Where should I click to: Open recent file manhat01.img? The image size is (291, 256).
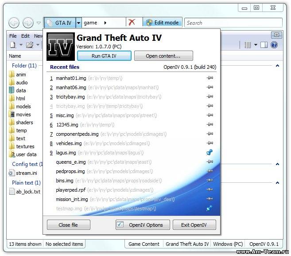(x=71, y=78)
